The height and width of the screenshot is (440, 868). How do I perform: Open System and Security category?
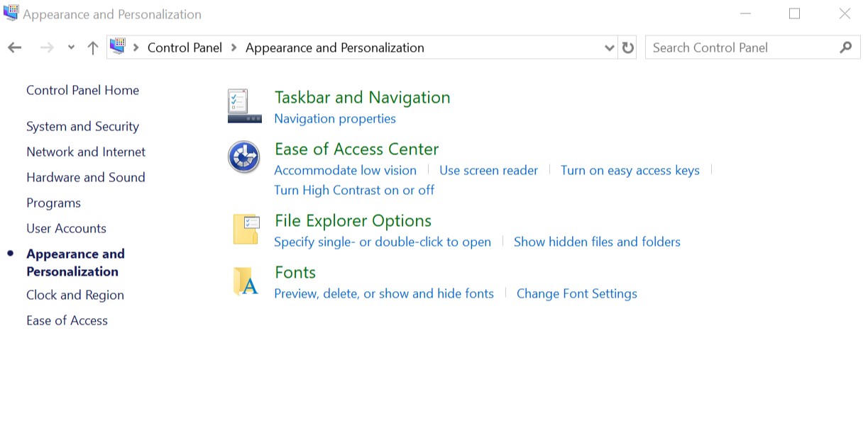[82, 126]
